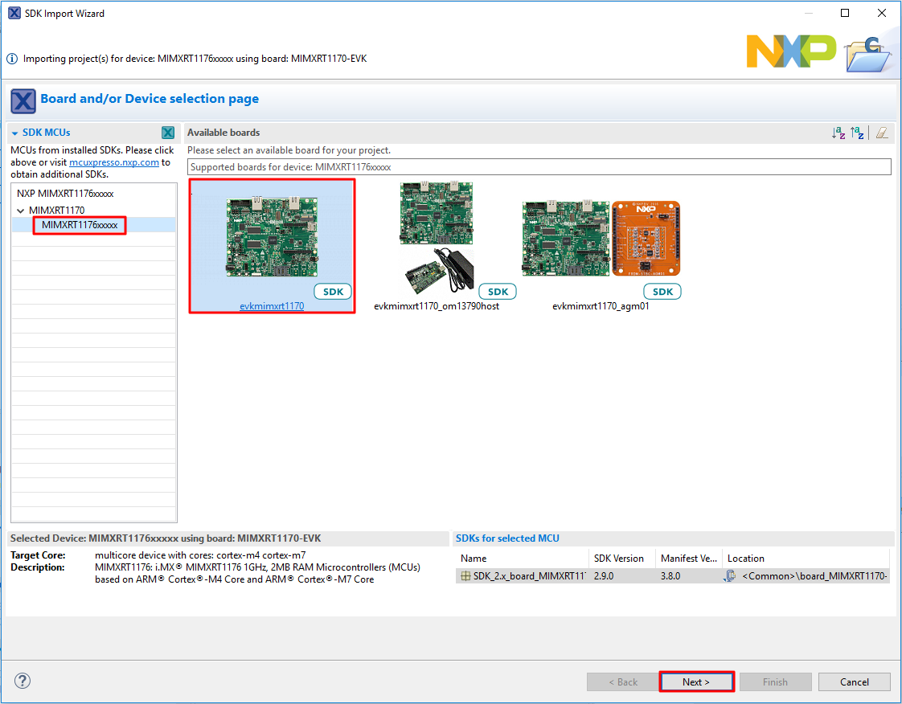Click the SDK badge on evkmimxrt1170_agm01

(662, 292)
